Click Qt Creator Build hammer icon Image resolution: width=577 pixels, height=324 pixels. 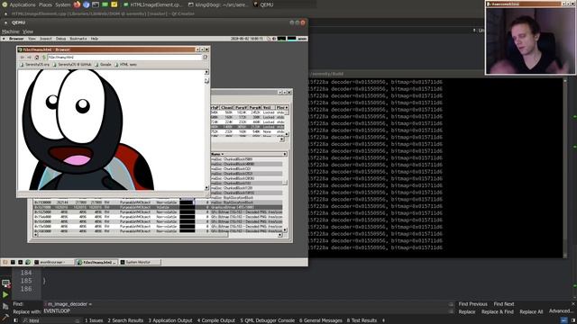click(x=5, y=317)
